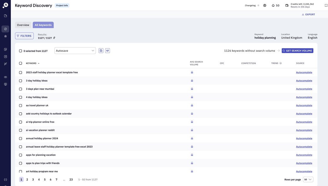Check the '4 day holiday ideas' row
328x186 pixels.
click(20, 97)
